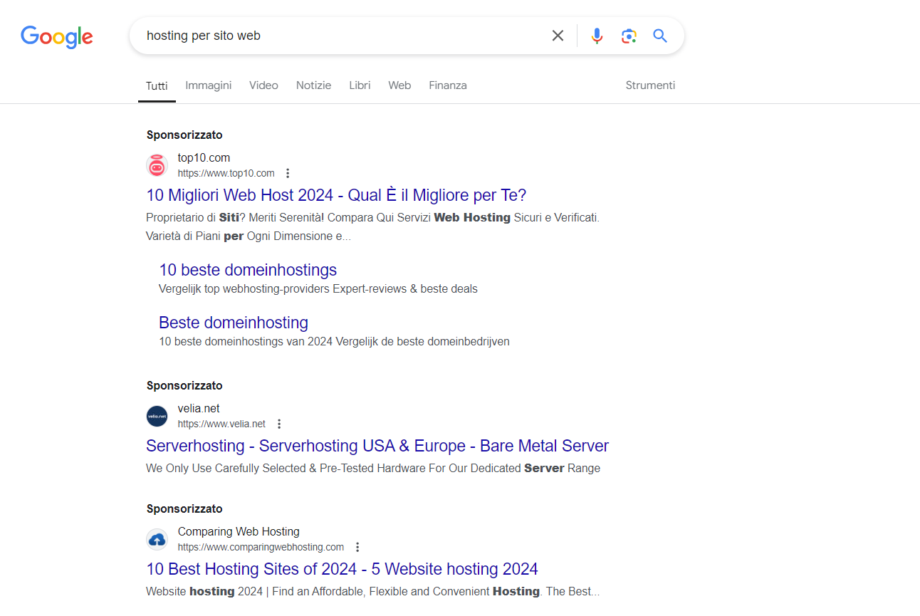The image size is (920, 616).
Task: Switch to the Immagini tab
Action: click(x=209, y=85)
